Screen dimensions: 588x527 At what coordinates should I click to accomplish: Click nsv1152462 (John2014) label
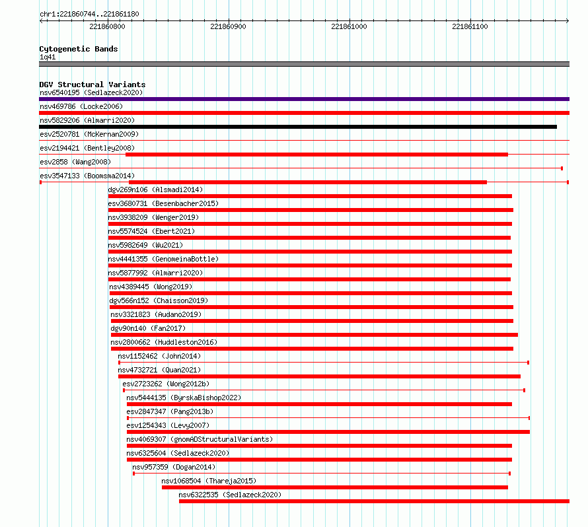click(159, 356)
